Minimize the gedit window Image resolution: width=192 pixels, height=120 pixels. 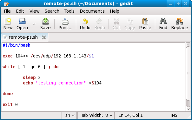(x=170, y=4)
